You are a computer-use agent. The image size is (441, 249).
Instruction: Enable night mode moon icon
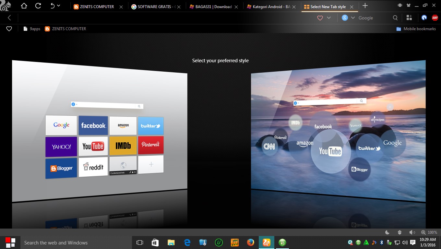(x=387, y=232)
